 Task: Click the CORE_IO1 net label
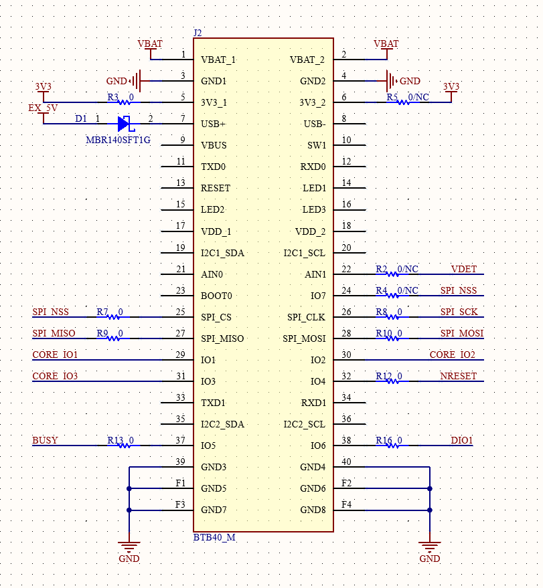[55, 355]
